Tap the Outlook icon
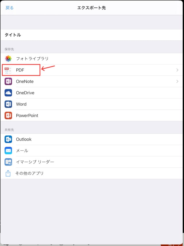The width and height of the screenshot is (184, 246). point(8,139)
